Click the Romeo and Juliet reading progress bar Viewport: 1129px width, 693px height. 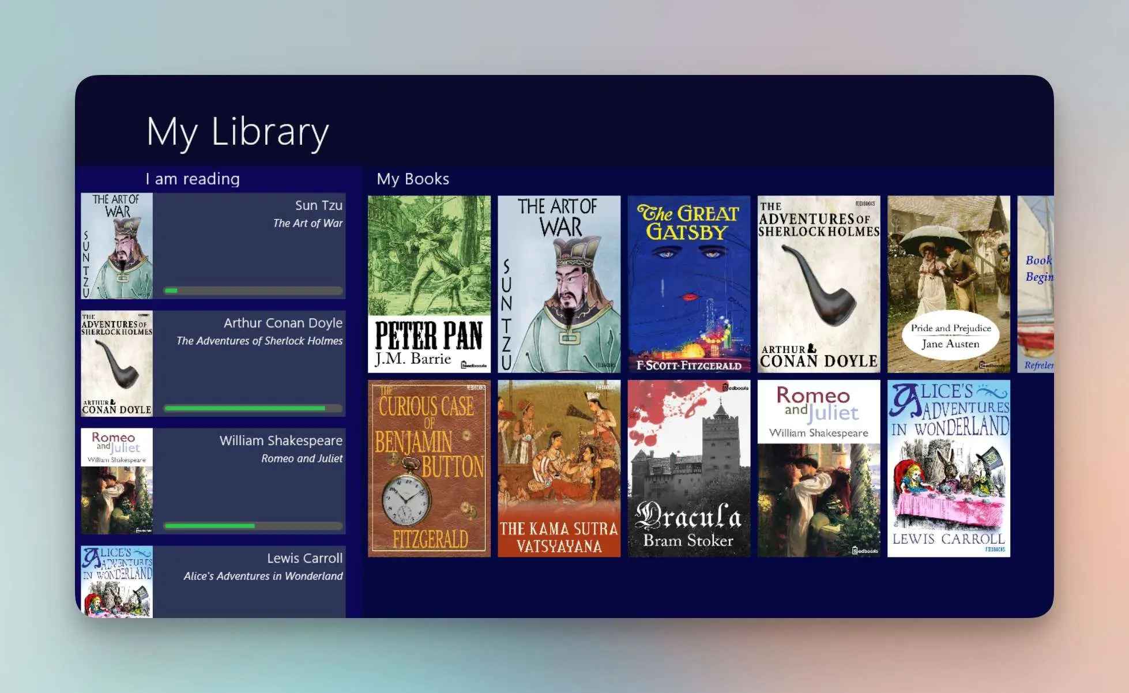tap(253, 526)
